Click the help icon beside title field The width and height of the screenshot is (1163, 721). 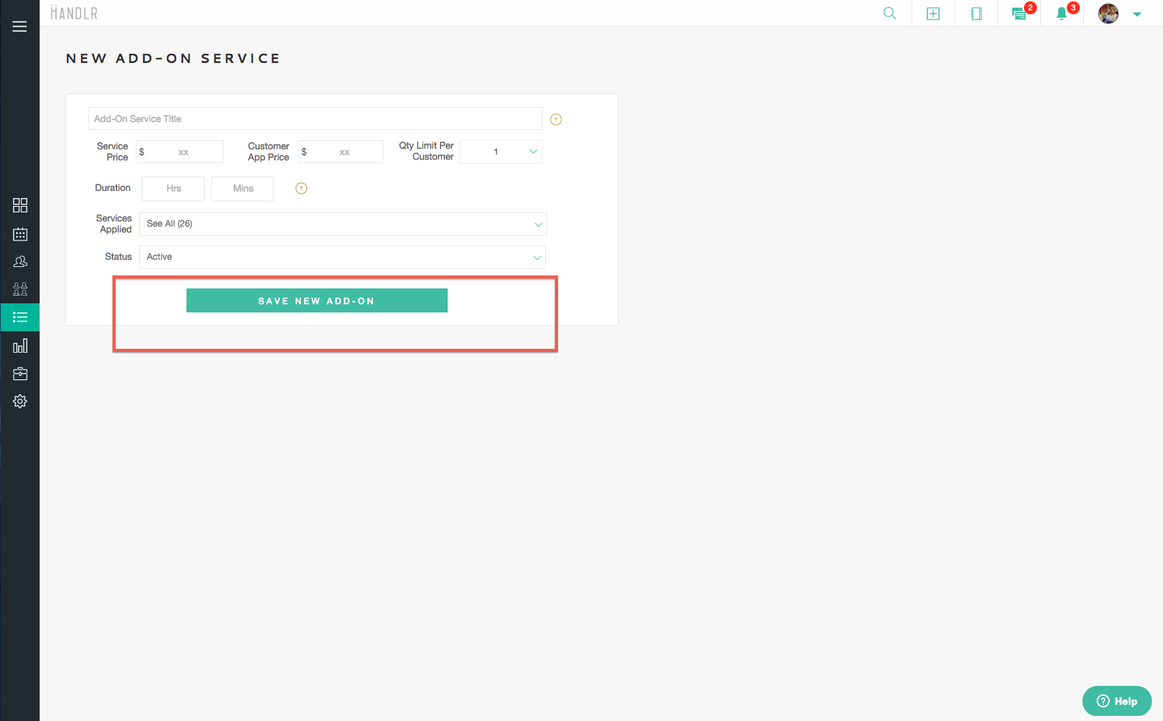556,120
